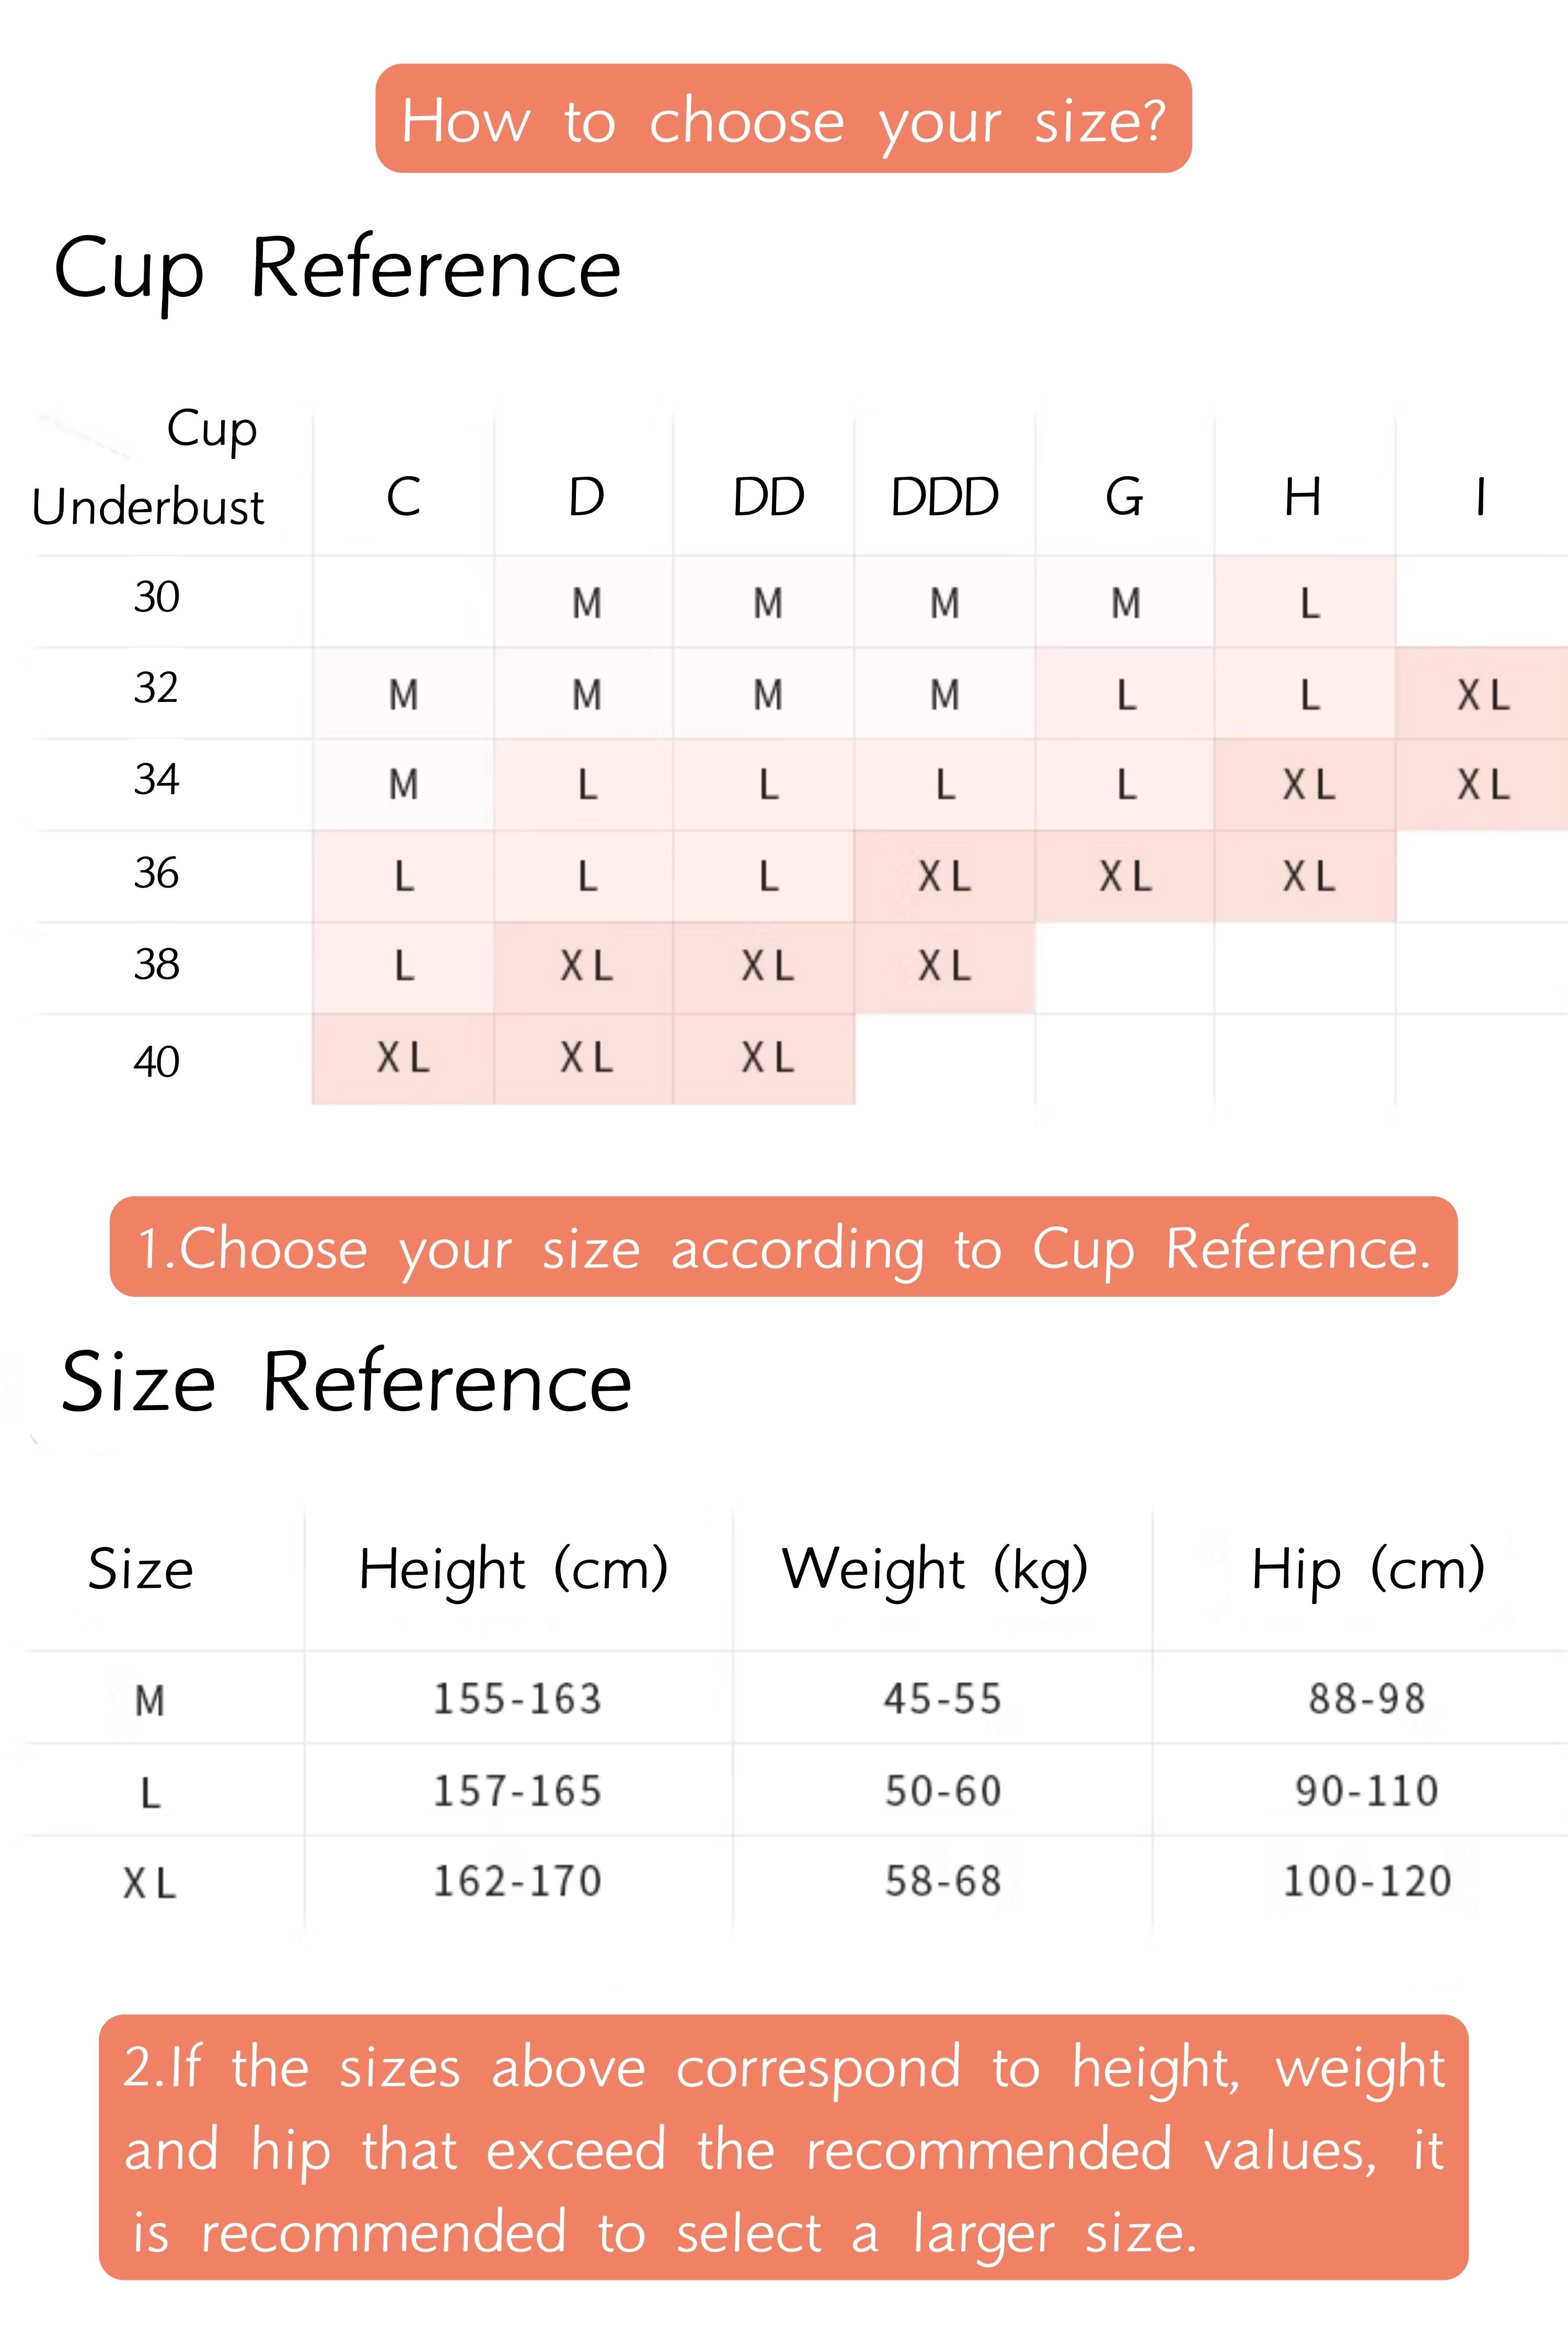Screen dimensions: 1568x2352
Task: Select the 'Cup Reference' heading
Action: click(338, 269)
